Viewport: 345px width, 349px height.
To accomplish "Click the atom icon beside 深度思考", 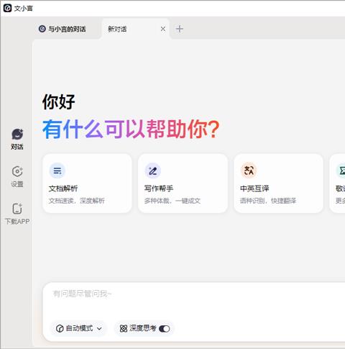I will [124, 328].
